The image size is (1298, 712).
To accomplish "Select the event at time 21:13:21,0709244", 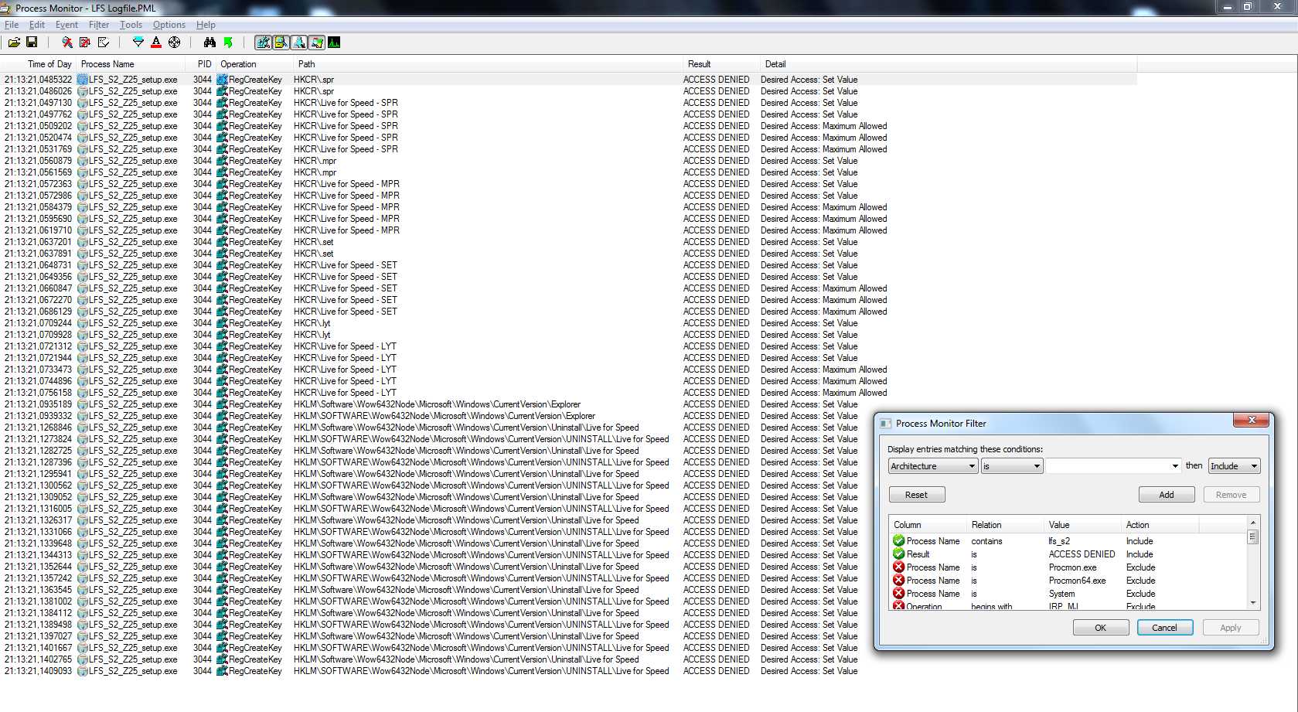I will pyautogui.click(x=569, y=323).
